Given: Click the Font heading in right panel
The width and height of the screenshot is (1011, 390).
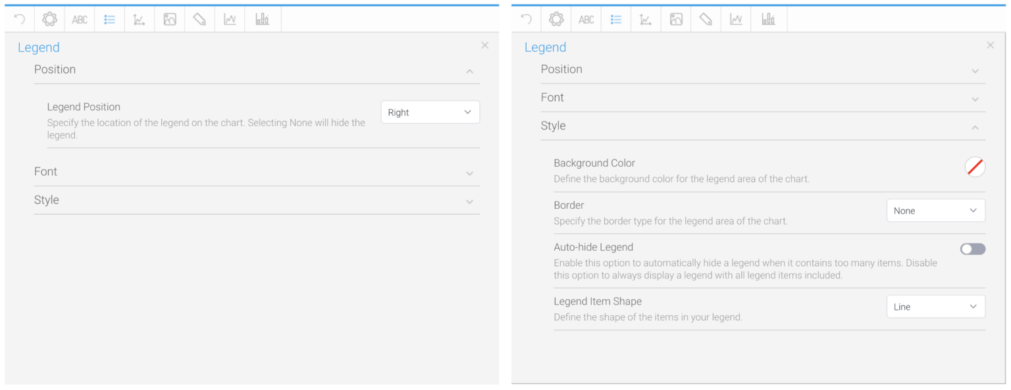Looking at the screenshot, I should (552, 97).
